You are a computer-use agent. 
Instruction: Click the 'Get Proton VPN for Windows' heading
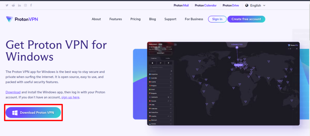click(56, 51)
